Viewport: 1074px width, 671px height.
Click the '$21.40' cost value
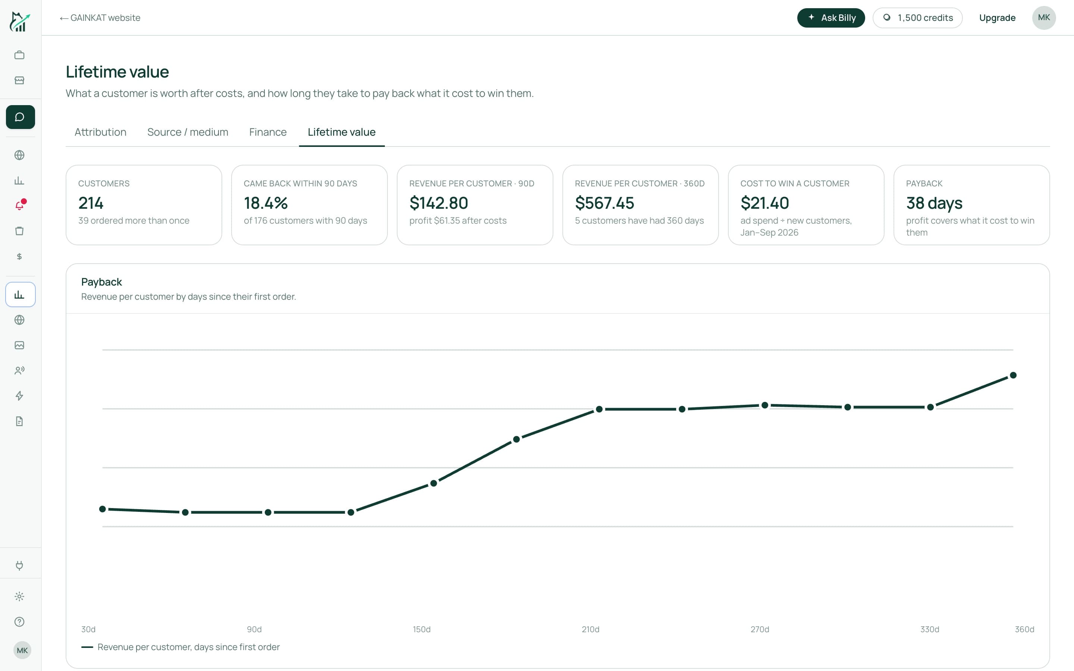(764, 203)
